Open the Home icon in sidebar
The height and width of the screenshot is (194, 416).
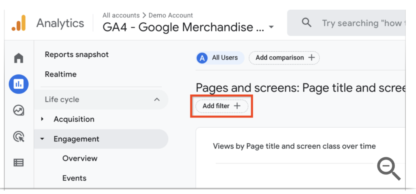[19, 58]
